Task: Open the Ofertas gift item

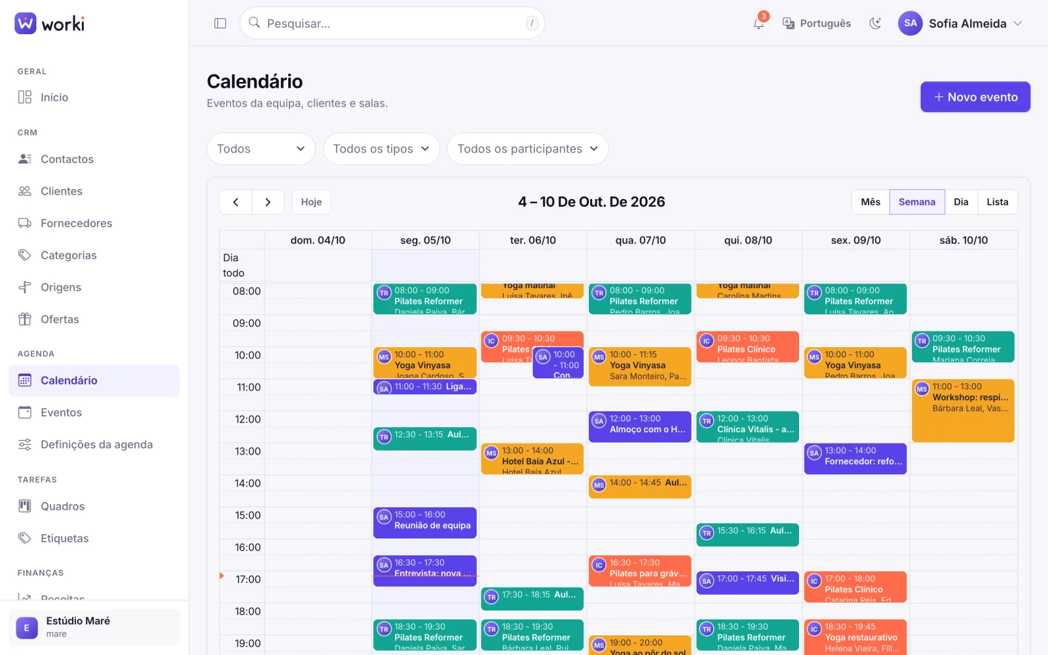Action: click(94, 320)
